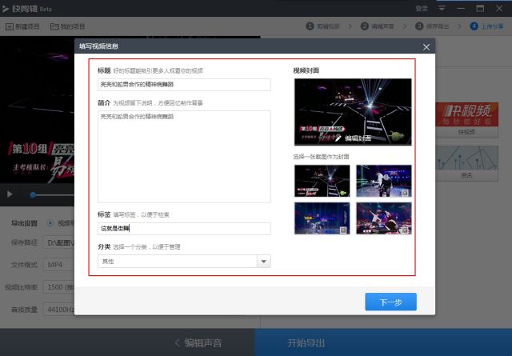The image size is (512, 356).
Task: Open the 音频质量 44100Hz dropdown
Action: pos(59,310)
